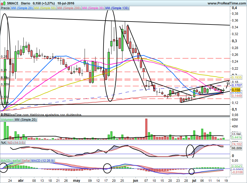Open the www.ProRealTime.com link
The height and width of the screenshot is (183, 247).
(x=226, y=3)
